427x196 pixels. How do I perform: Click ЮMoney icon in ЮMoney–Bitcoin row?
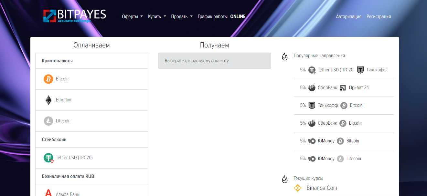pyautogui.click(x=312, y=141)
